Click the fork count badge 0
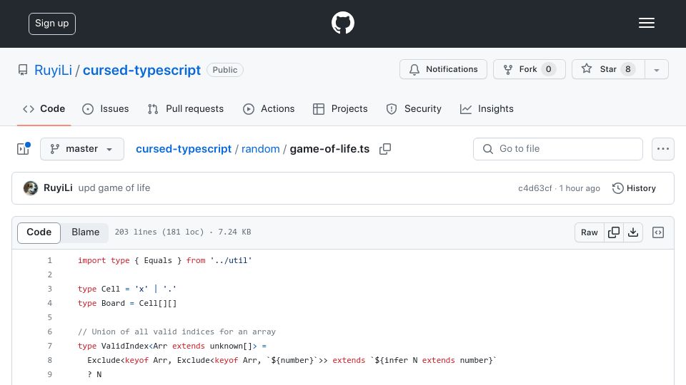686x385 pixels. [x=548, y=69]
